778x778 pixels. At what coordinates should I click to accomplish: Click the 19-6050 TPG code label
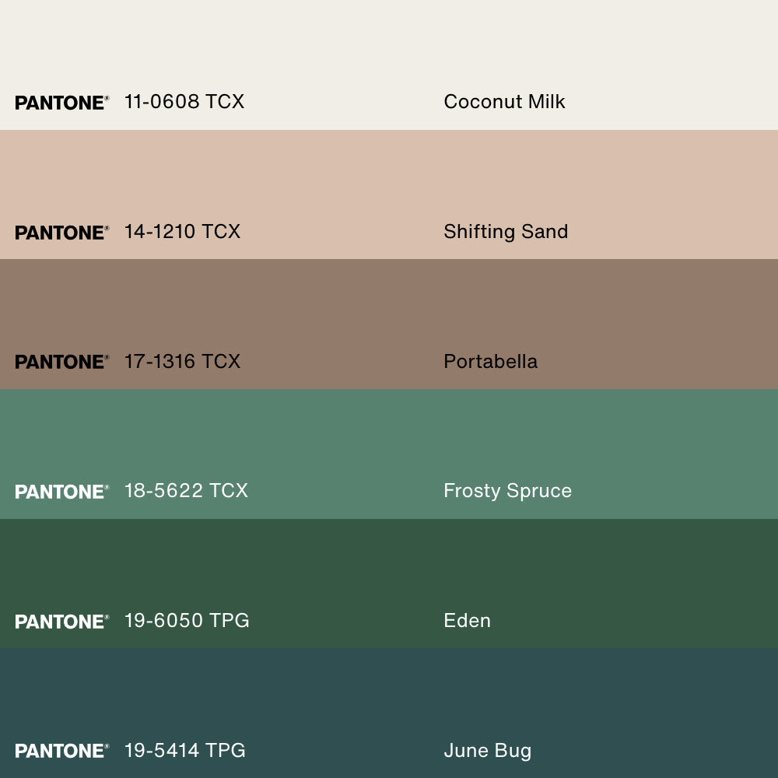[187, 621]
